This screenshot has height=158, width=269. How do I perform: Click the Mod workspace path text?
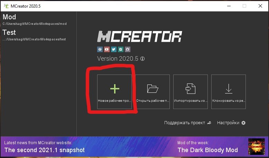[35, 24]
